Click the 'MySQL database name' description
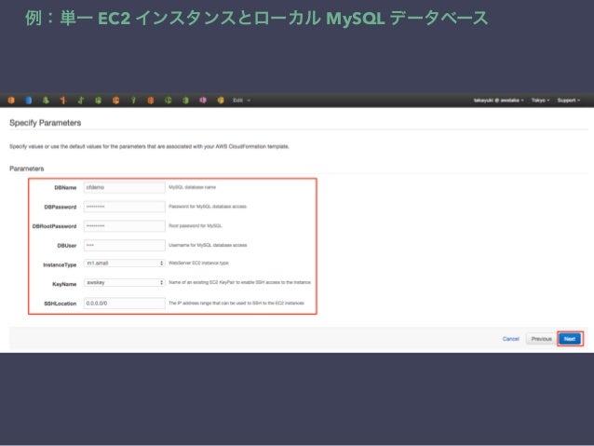Image resolution: width=594 pixels, height=446 pixels. [x=192, y=187]
